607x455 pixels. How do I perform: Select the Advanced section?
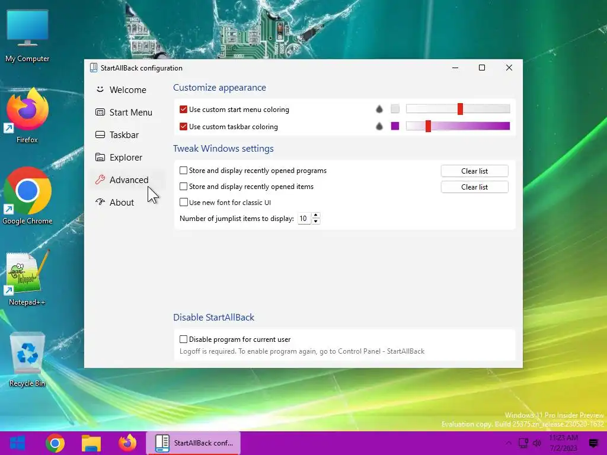tap(128, 180)
